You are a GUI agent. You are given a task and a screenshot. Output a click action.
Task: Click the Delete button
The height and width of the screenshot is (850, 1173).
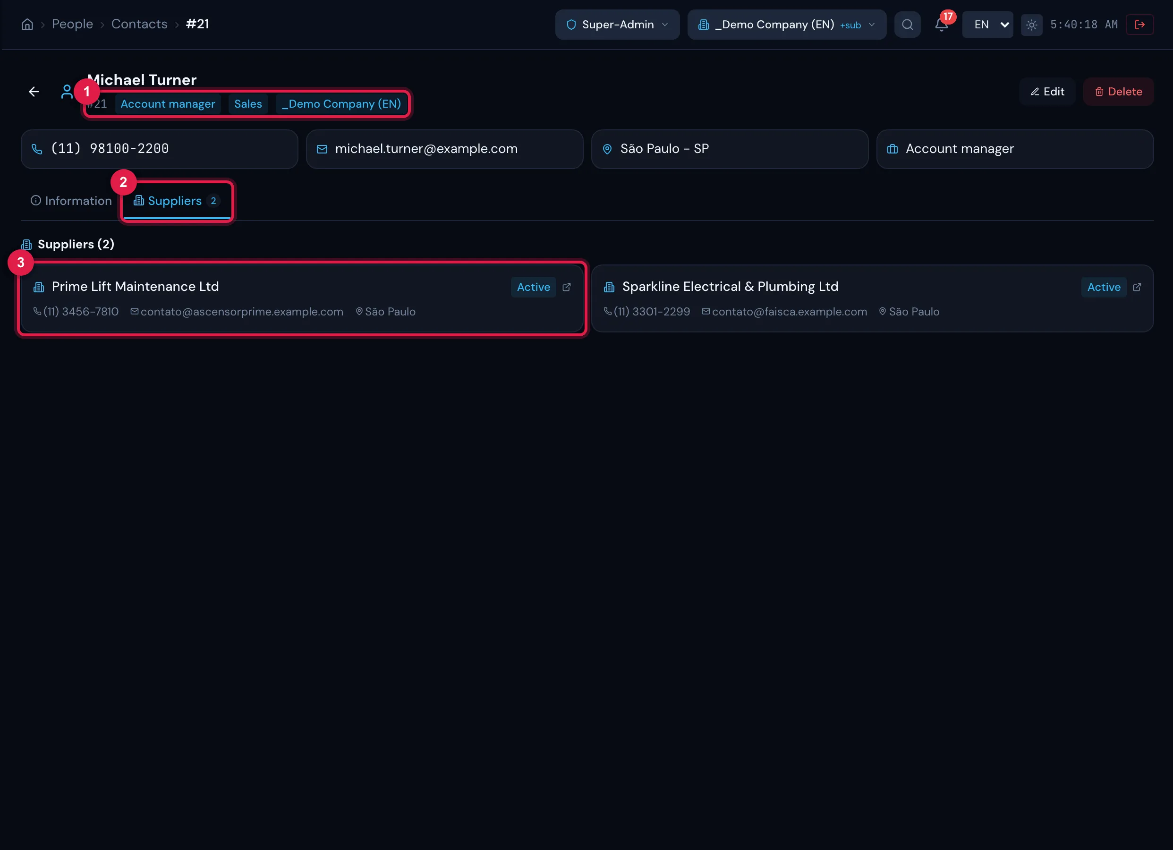coord(1118,92)
